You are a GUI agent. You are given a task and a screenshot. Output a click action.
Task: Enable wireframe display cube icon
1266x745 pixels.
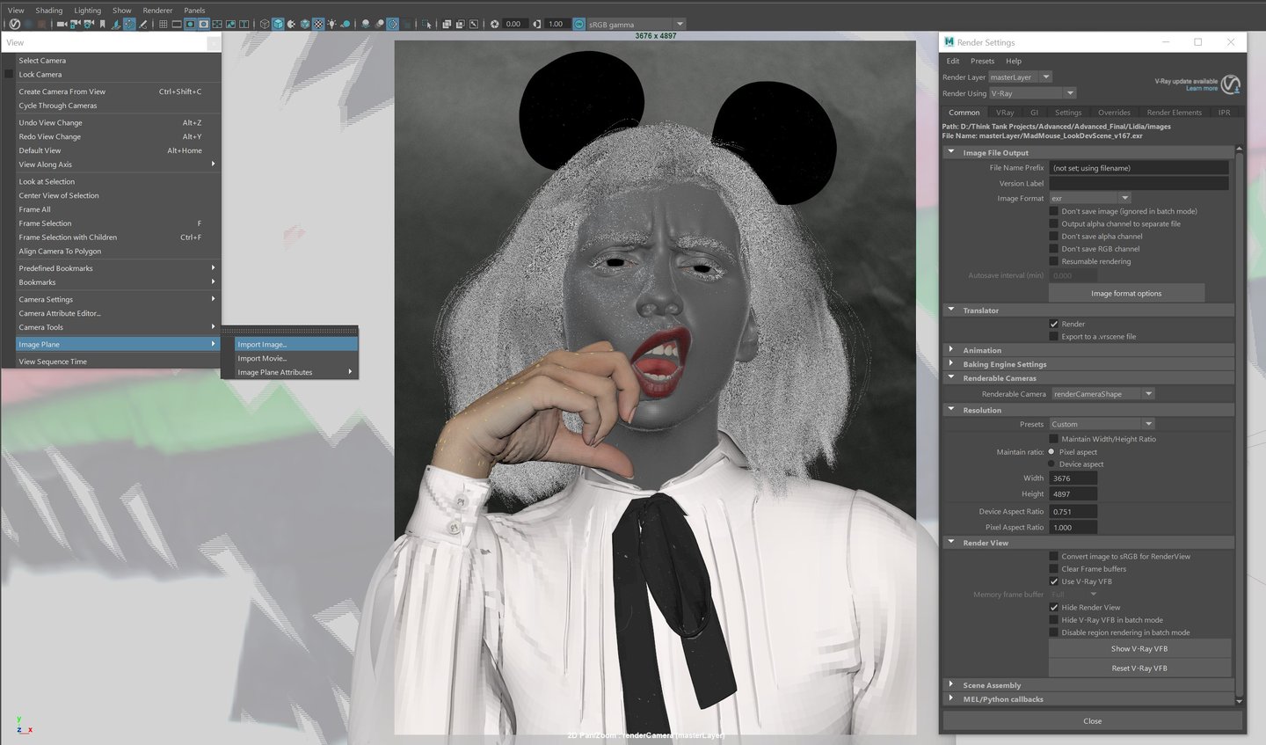click(x=264, y=25)
